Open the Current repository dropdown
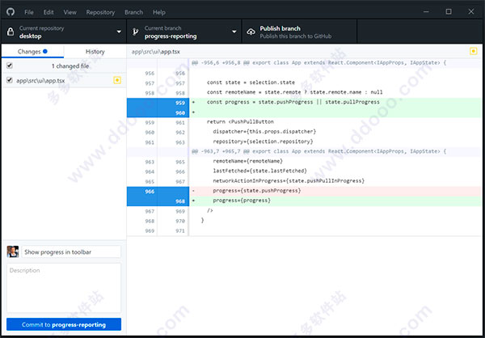The width and height of the screenshot is (485, 338). click(64, 32)
